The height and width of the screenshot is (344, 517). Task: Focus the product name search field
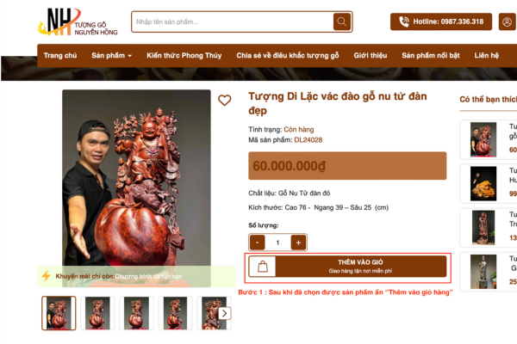click(x=233, y=21)
